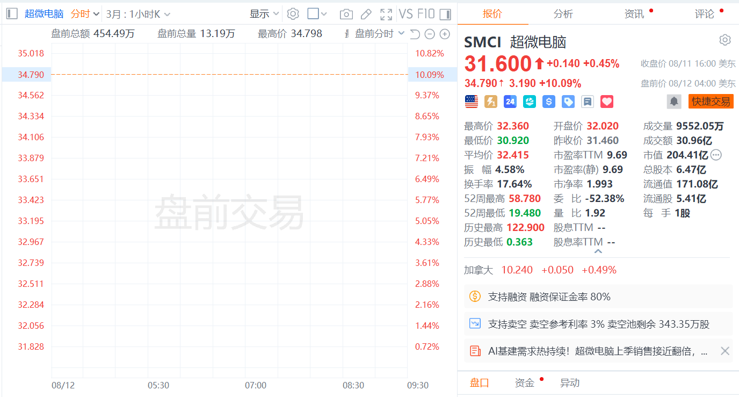Select the 异动 tab

pyautogui.click(x=570, y=383)
